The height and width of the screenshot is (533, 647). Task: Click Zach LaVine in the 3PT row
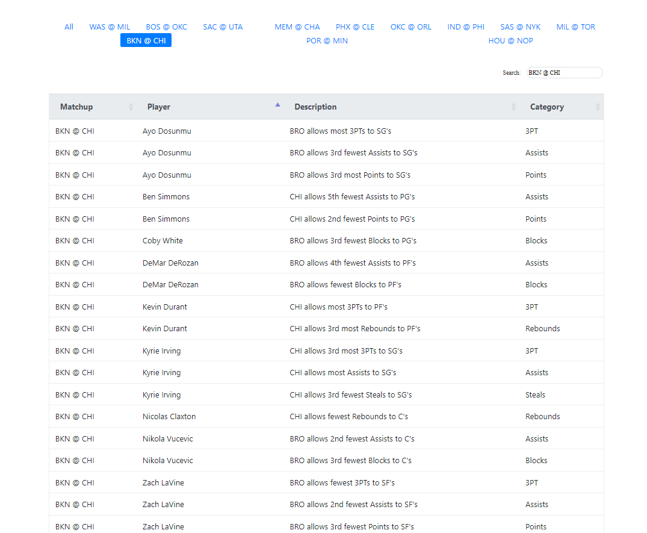coord(163,482)
